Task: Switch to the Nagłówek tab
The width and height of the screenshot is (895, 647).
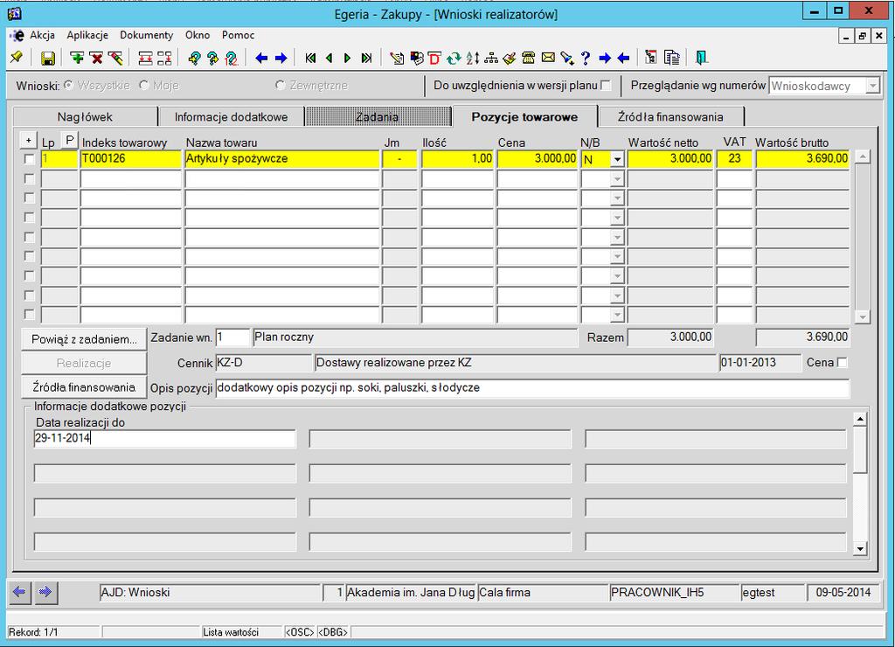Action: click(x=85, y=117)
